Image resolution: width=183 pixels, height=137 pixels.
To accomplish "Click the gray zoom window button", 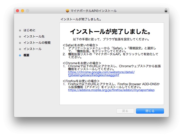I will [x=27, y=11].
